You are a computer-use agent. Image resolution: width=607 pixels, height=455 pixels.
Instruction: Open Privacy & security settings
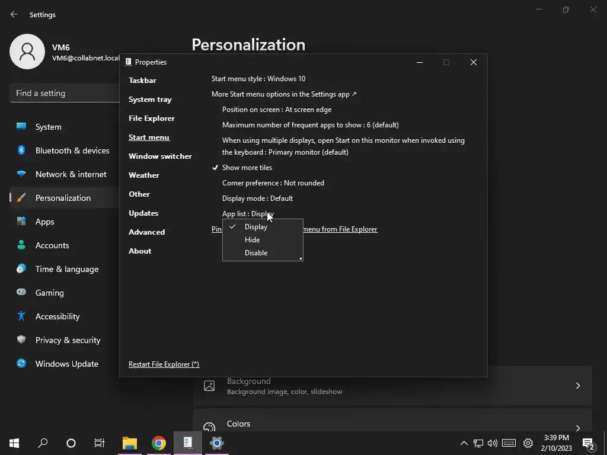point(65,340)
